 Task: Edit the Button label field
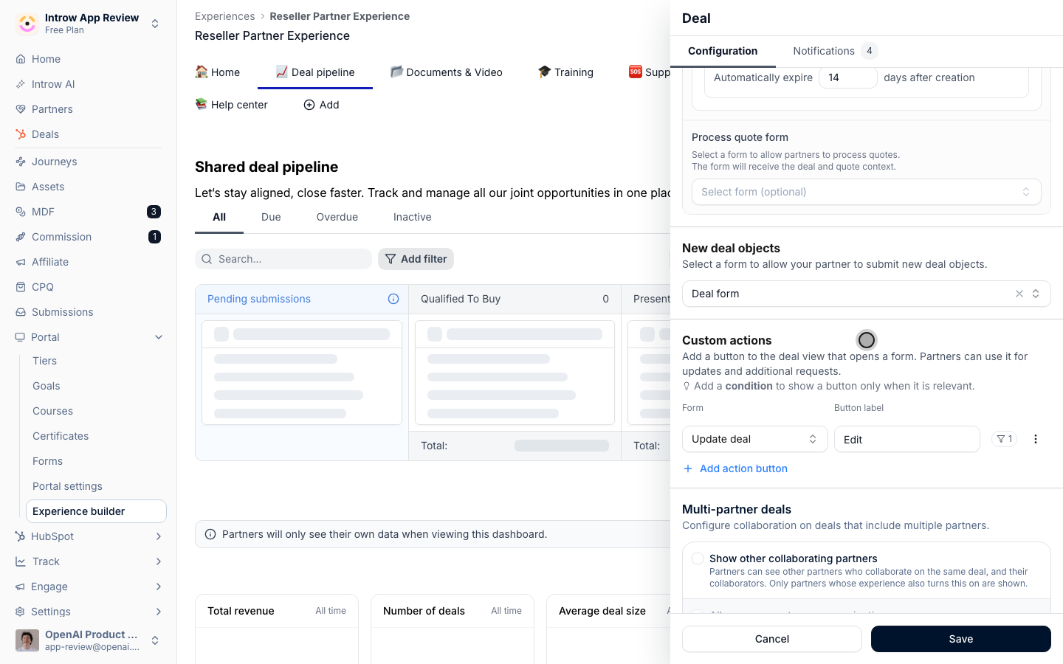coord(907,439)
